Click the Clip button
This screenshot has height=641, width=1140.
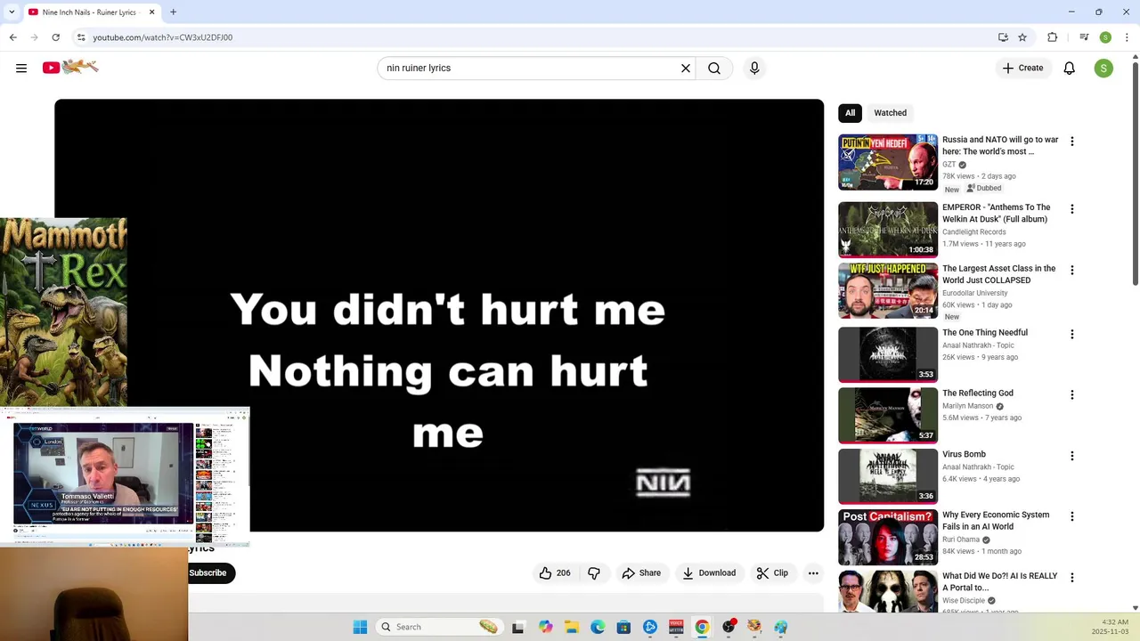pos(773,573)
